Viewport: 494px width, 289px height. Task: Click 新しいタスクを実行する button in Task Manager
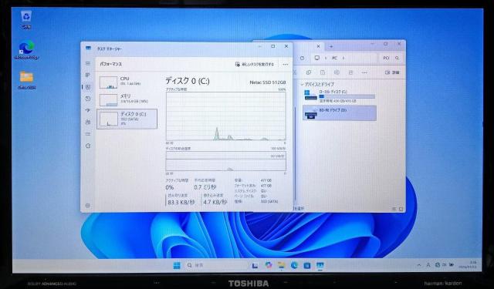[x=255, y=64]
